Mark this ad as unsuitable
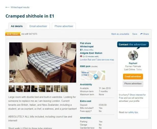 click(x=120, y=34)
